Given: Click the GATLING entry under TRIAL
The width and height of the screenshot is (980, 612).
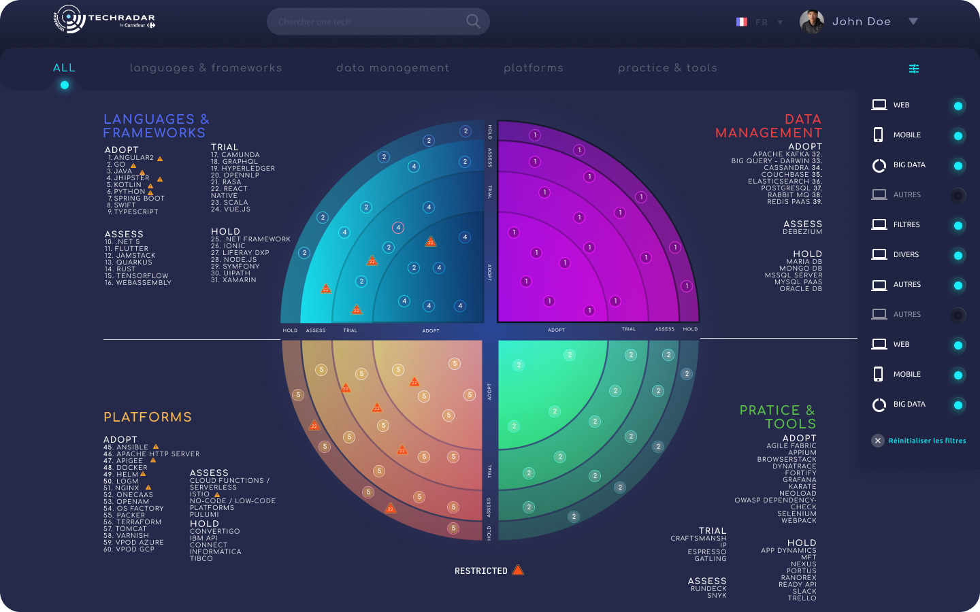Looking at the screenshot, I should click(x=710, y=559).
